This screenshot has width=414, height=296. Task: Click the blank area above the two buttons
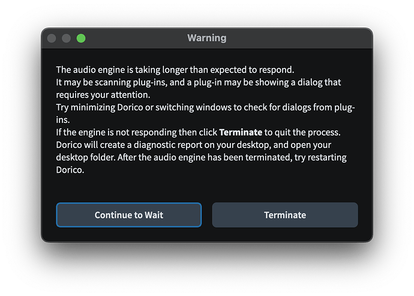coord(207,189)
